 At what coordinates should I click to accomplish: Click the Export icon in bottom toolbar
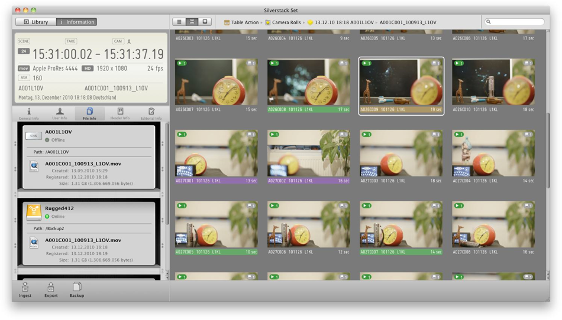click(51, 288)
